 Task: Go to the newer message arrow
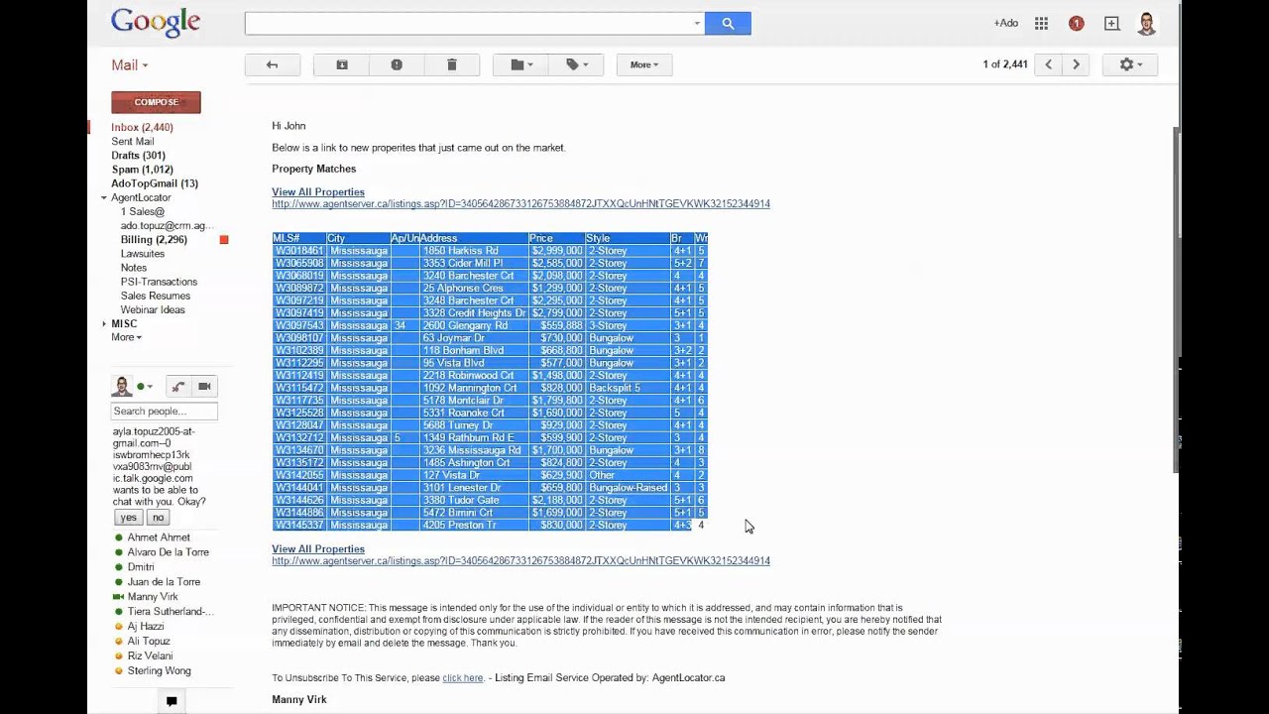coord(1048,64)
